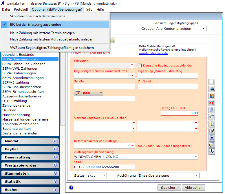This screenshot has height=194, width=225.
Task: Open the calendar date icon
Action: click(x=212, y=103)
